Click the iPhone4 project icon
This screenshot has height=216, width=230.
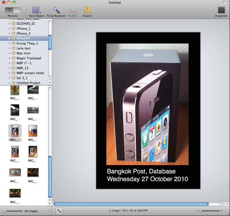pyautogui.click(x=13, y=38)
